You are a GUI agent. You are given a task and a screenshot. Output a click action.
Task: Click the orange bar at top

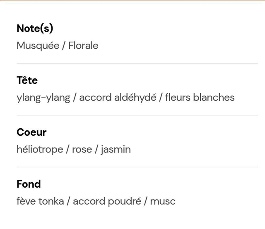[132, 0]
